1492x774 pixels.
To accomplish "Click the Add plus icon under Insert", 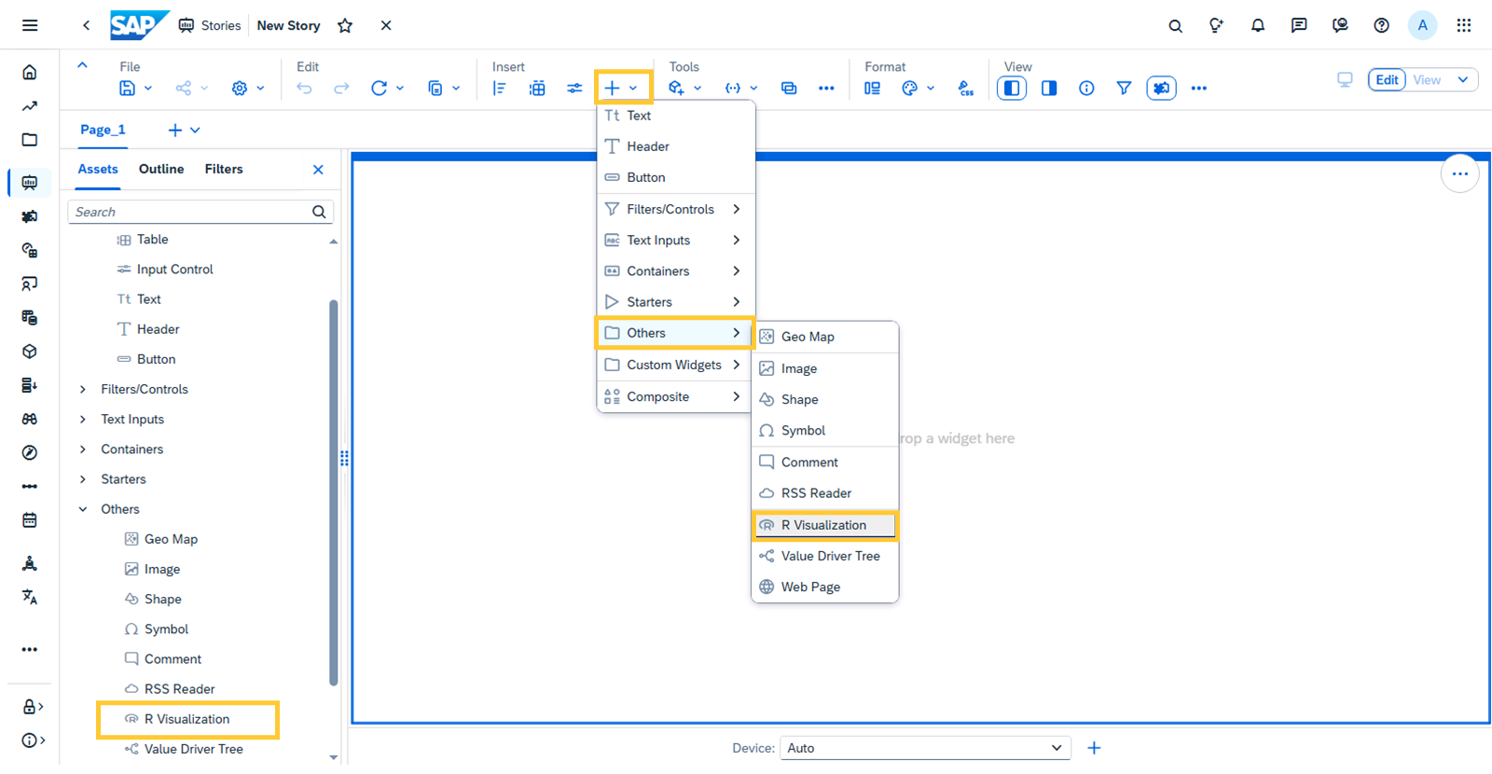I will pos(612,88).
